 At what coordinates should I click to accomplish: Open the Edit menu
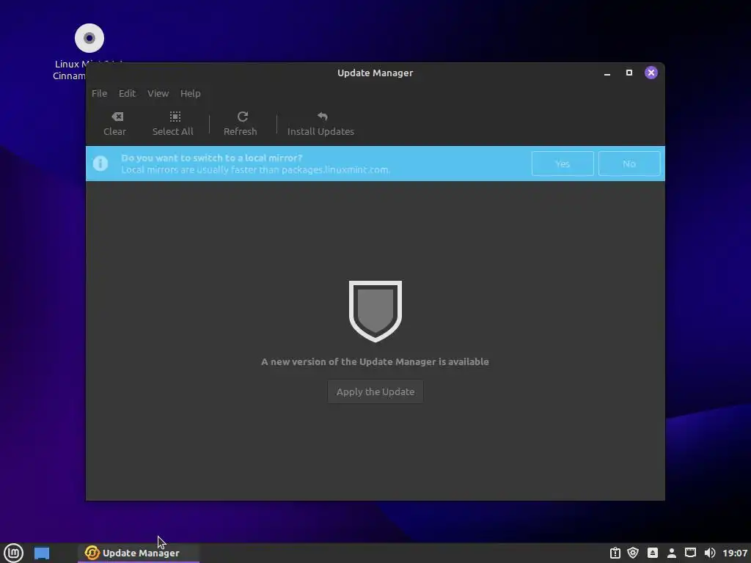tap(128, 93)
